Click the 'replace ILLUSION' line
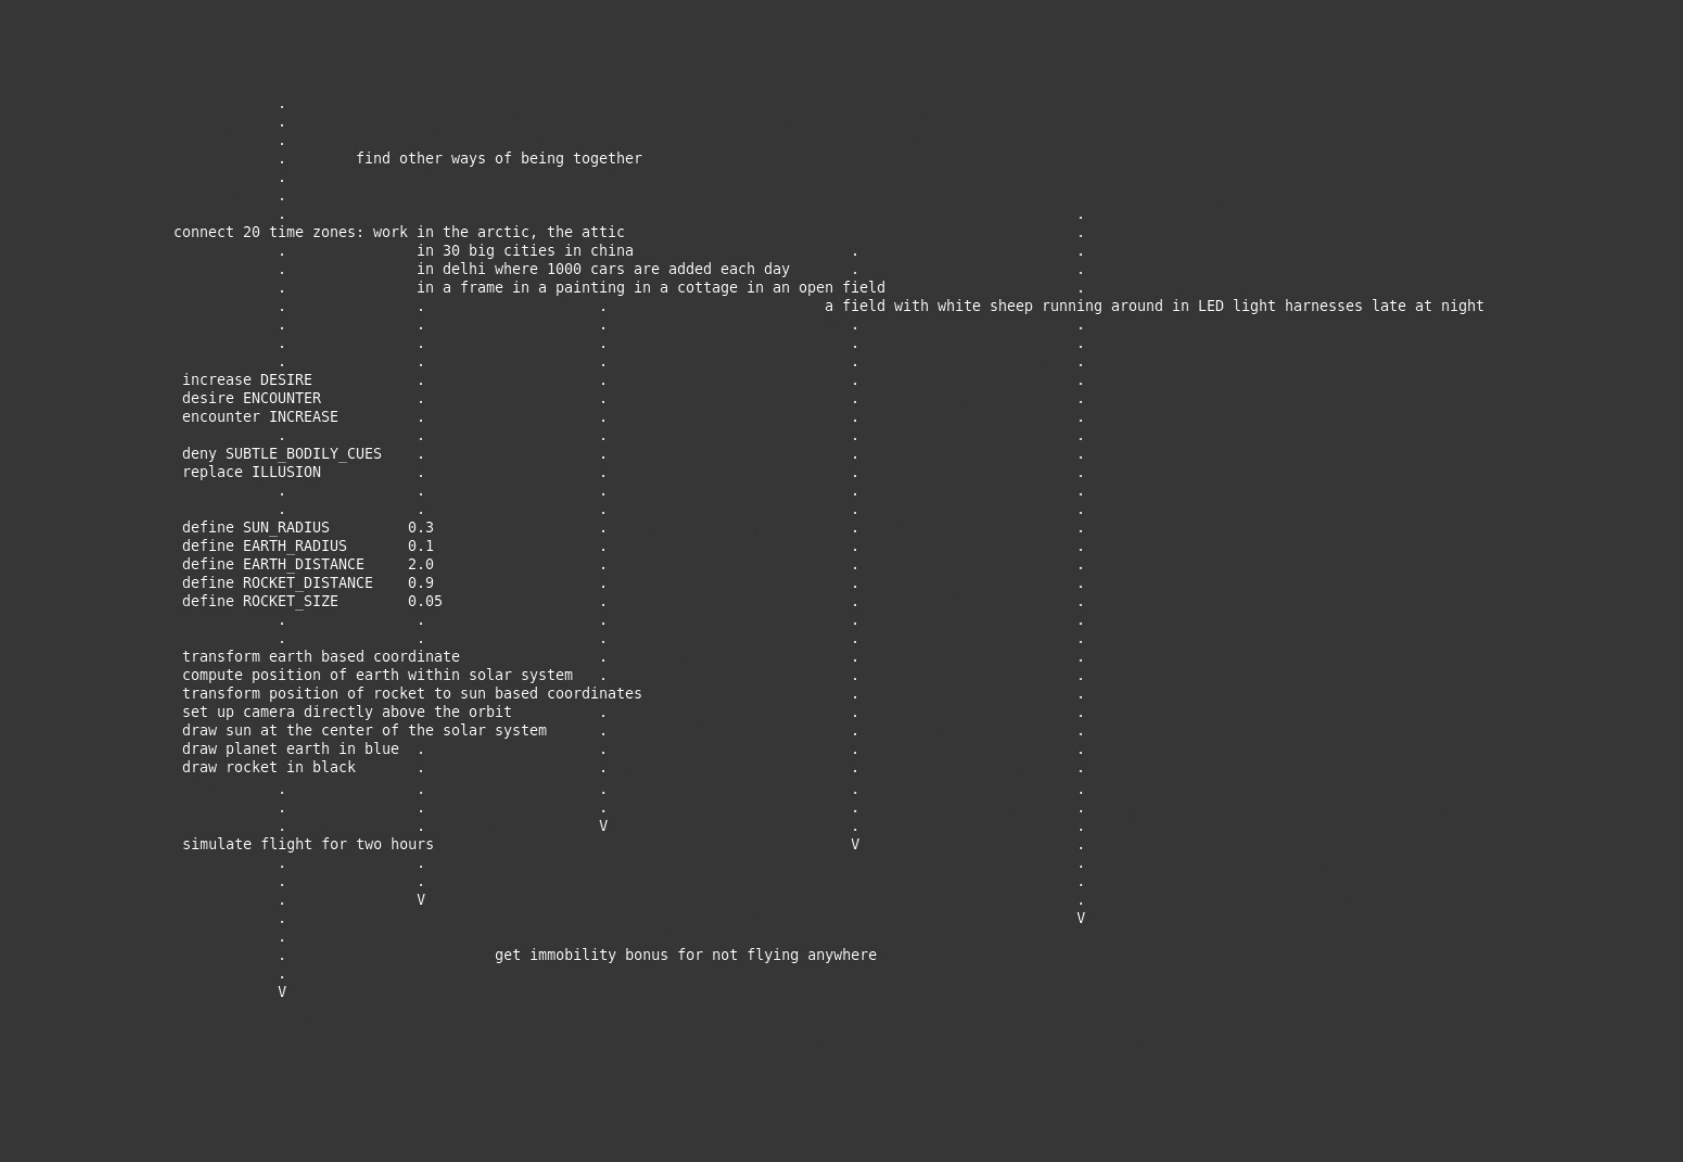The width and height of the screenshot is (1683, 1162). tap(251, 473)
